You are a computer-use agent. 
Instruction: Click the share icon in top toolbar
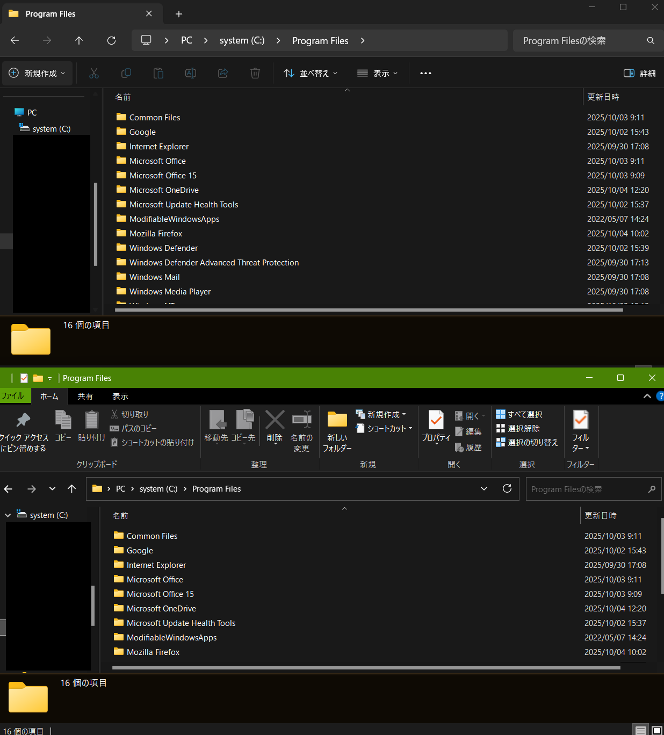[x=223, y=73]
